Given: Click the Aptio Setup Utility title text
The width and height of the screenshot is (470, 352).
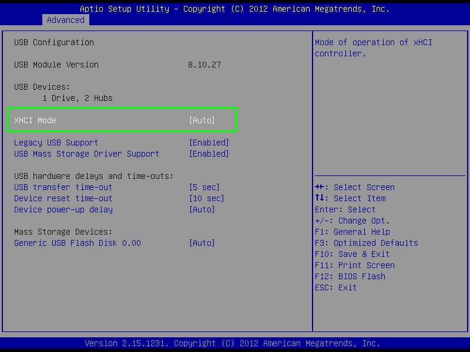Looking at the screenshot, I should point(234,9).
